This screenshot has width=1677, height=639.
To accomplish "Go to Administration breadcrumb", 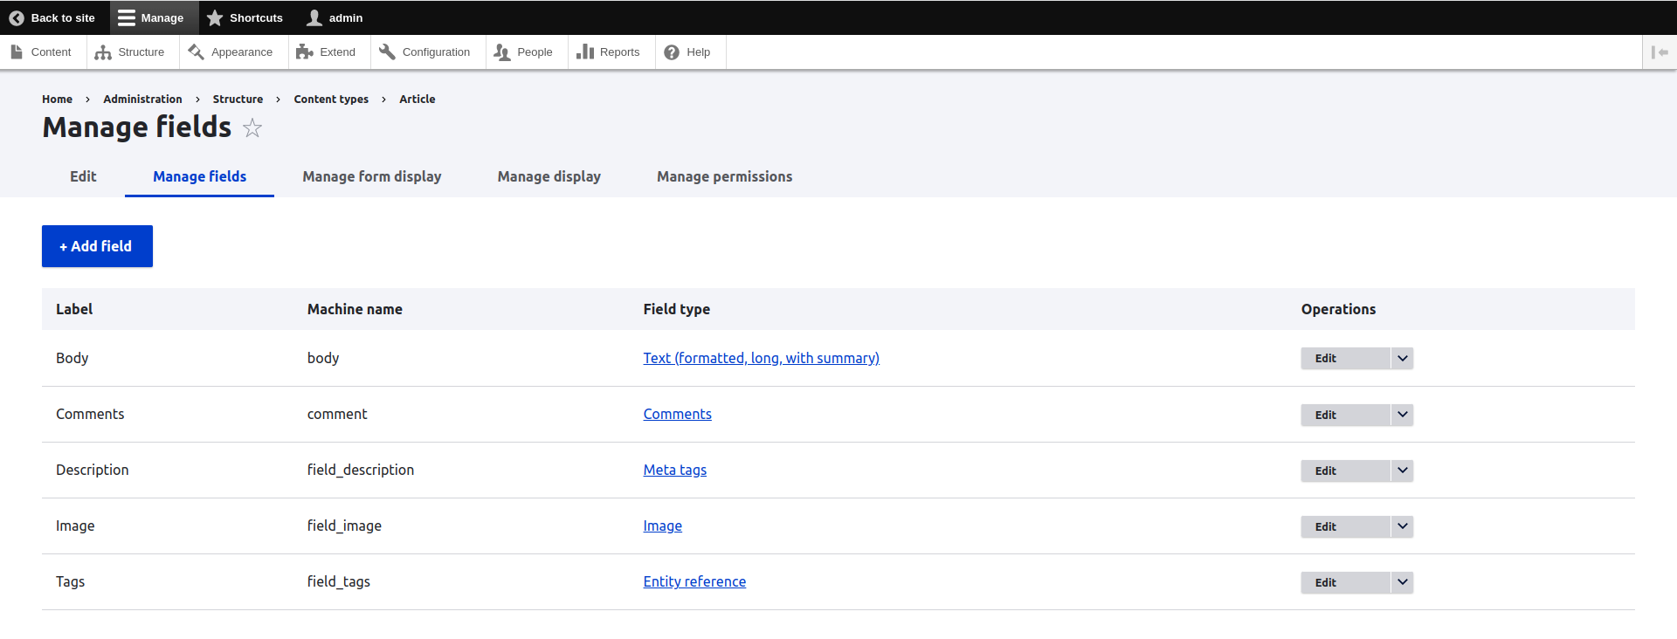I will [142, 100].
